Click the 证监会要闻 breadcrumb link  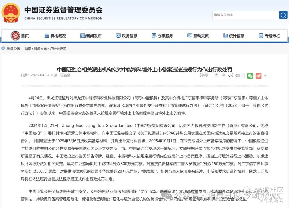click(58, 49)
